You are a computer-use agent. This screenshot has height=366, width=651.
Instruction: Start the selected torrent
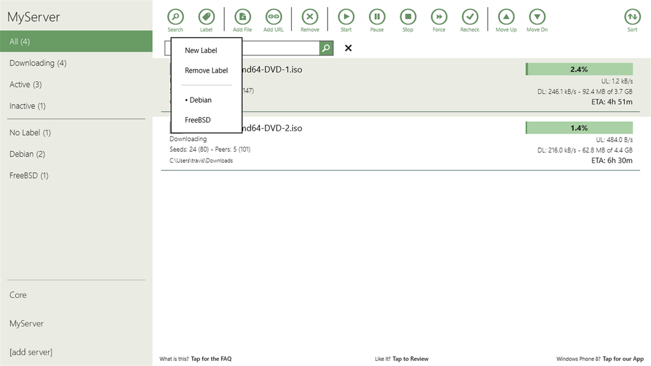(x=346, y=17)
